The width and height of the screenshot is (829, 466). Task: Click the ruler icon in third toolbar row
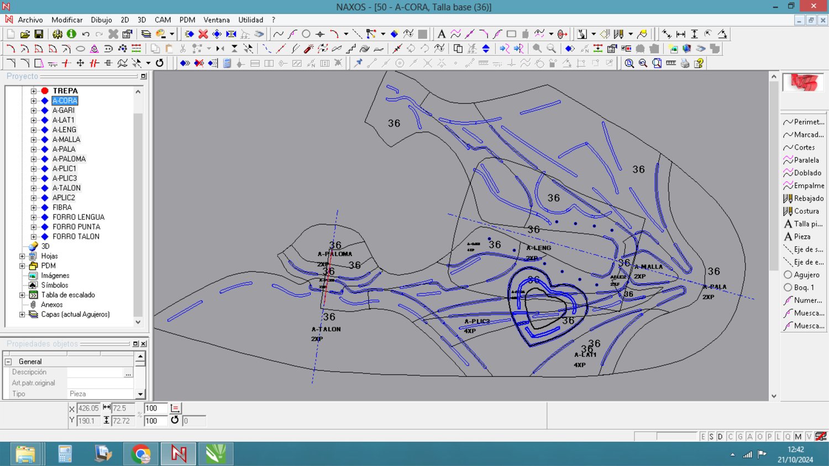(671, 63)
